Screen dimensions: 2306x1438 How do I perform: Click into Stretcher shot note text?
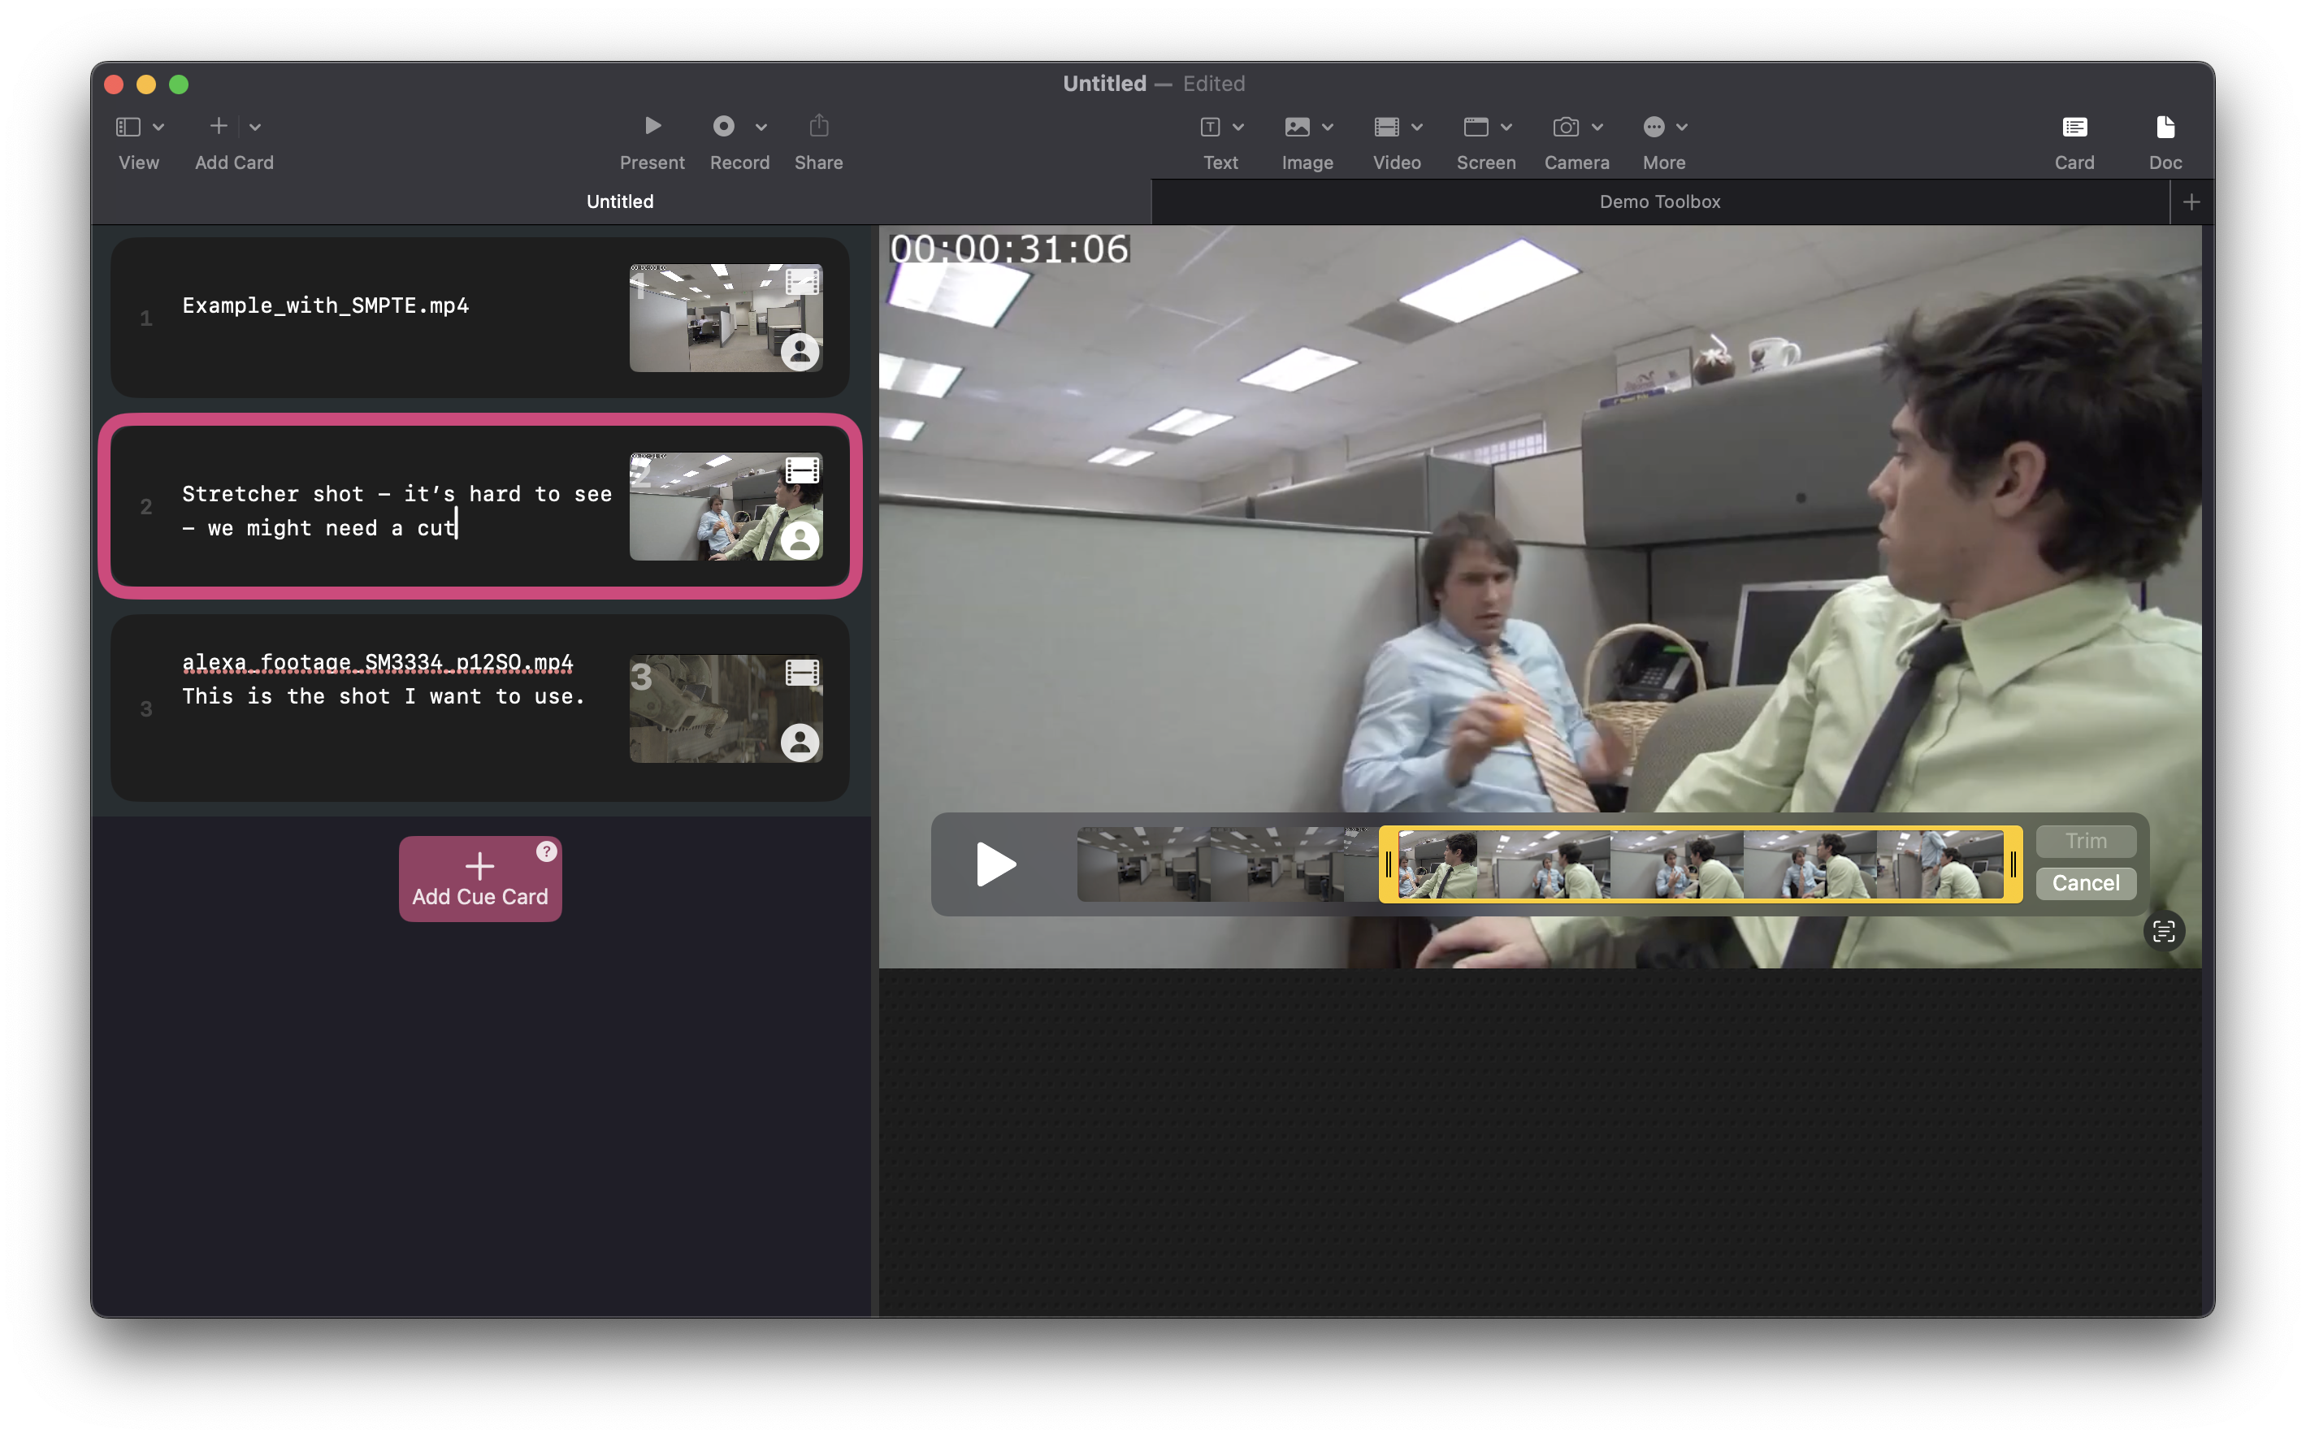(x=397, y=511)
